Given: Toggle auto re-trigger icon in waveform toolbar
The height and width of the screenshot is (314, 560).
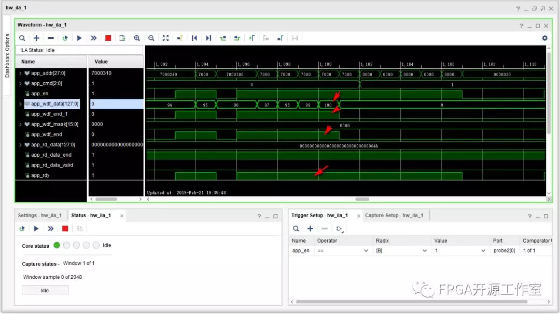Looking at the screenshot, I should (65, 38).
